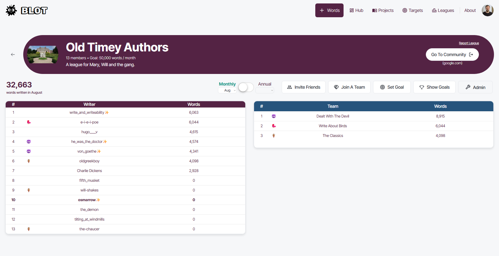Screen dimensions: 499x256
Task: Open the About page
Action: click(470, 10)
